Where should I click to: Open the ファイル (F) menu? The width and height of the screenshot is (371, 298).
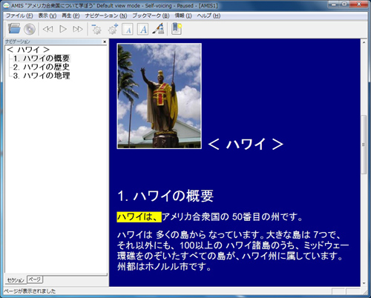19,16
